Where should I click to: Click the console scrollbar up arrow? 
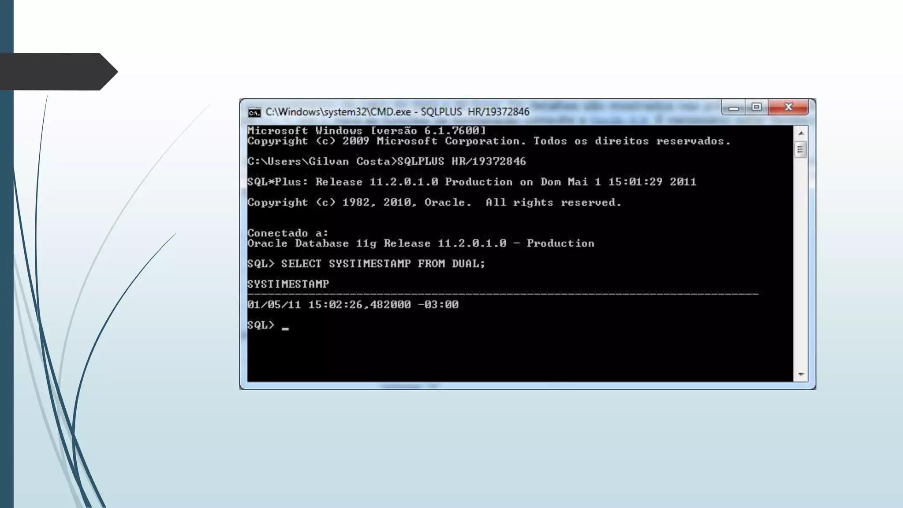(x=801, y=133)
